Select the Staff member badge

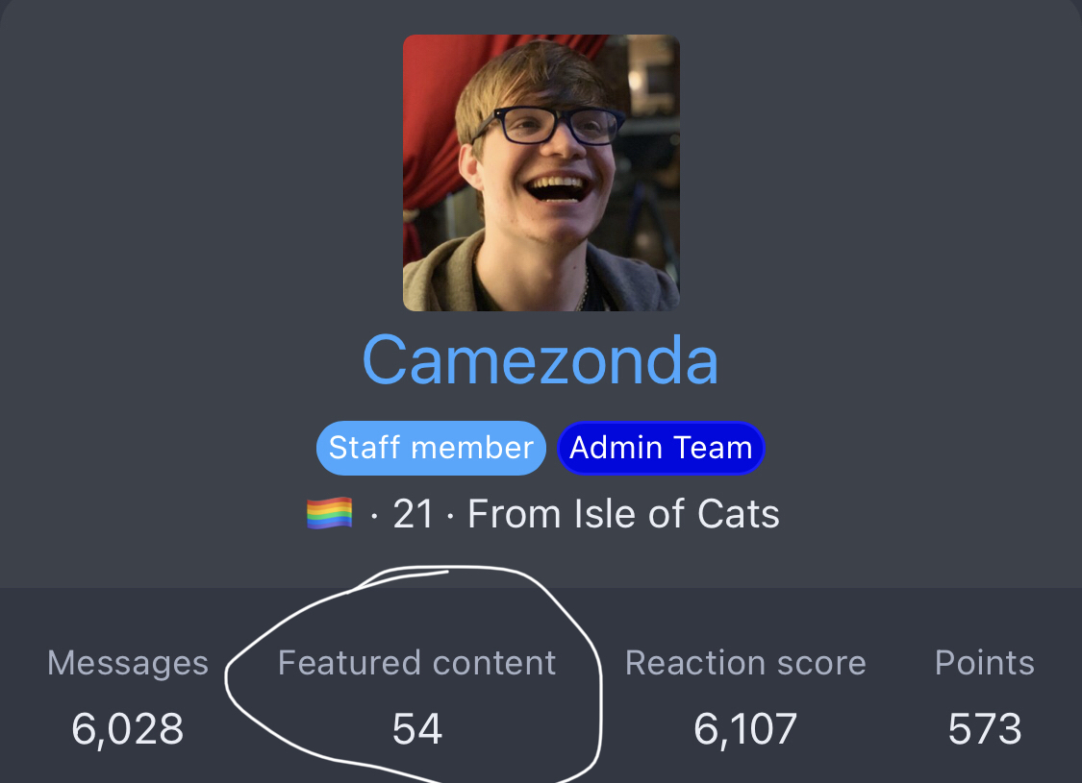431,448
